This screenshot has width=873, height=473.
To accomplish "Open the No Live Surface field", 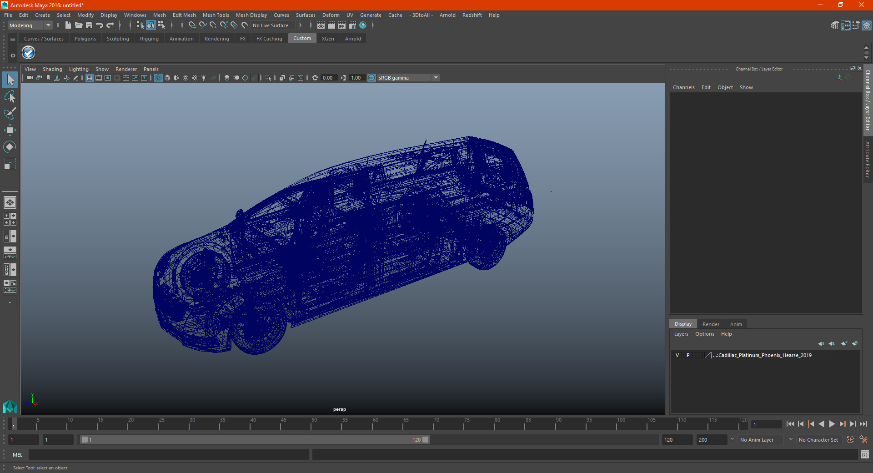I will [x=272, y=25].
